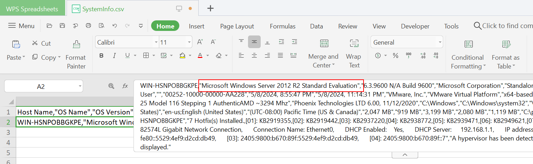
Task: Click the Format as Table icon
Action: point(506,44)
